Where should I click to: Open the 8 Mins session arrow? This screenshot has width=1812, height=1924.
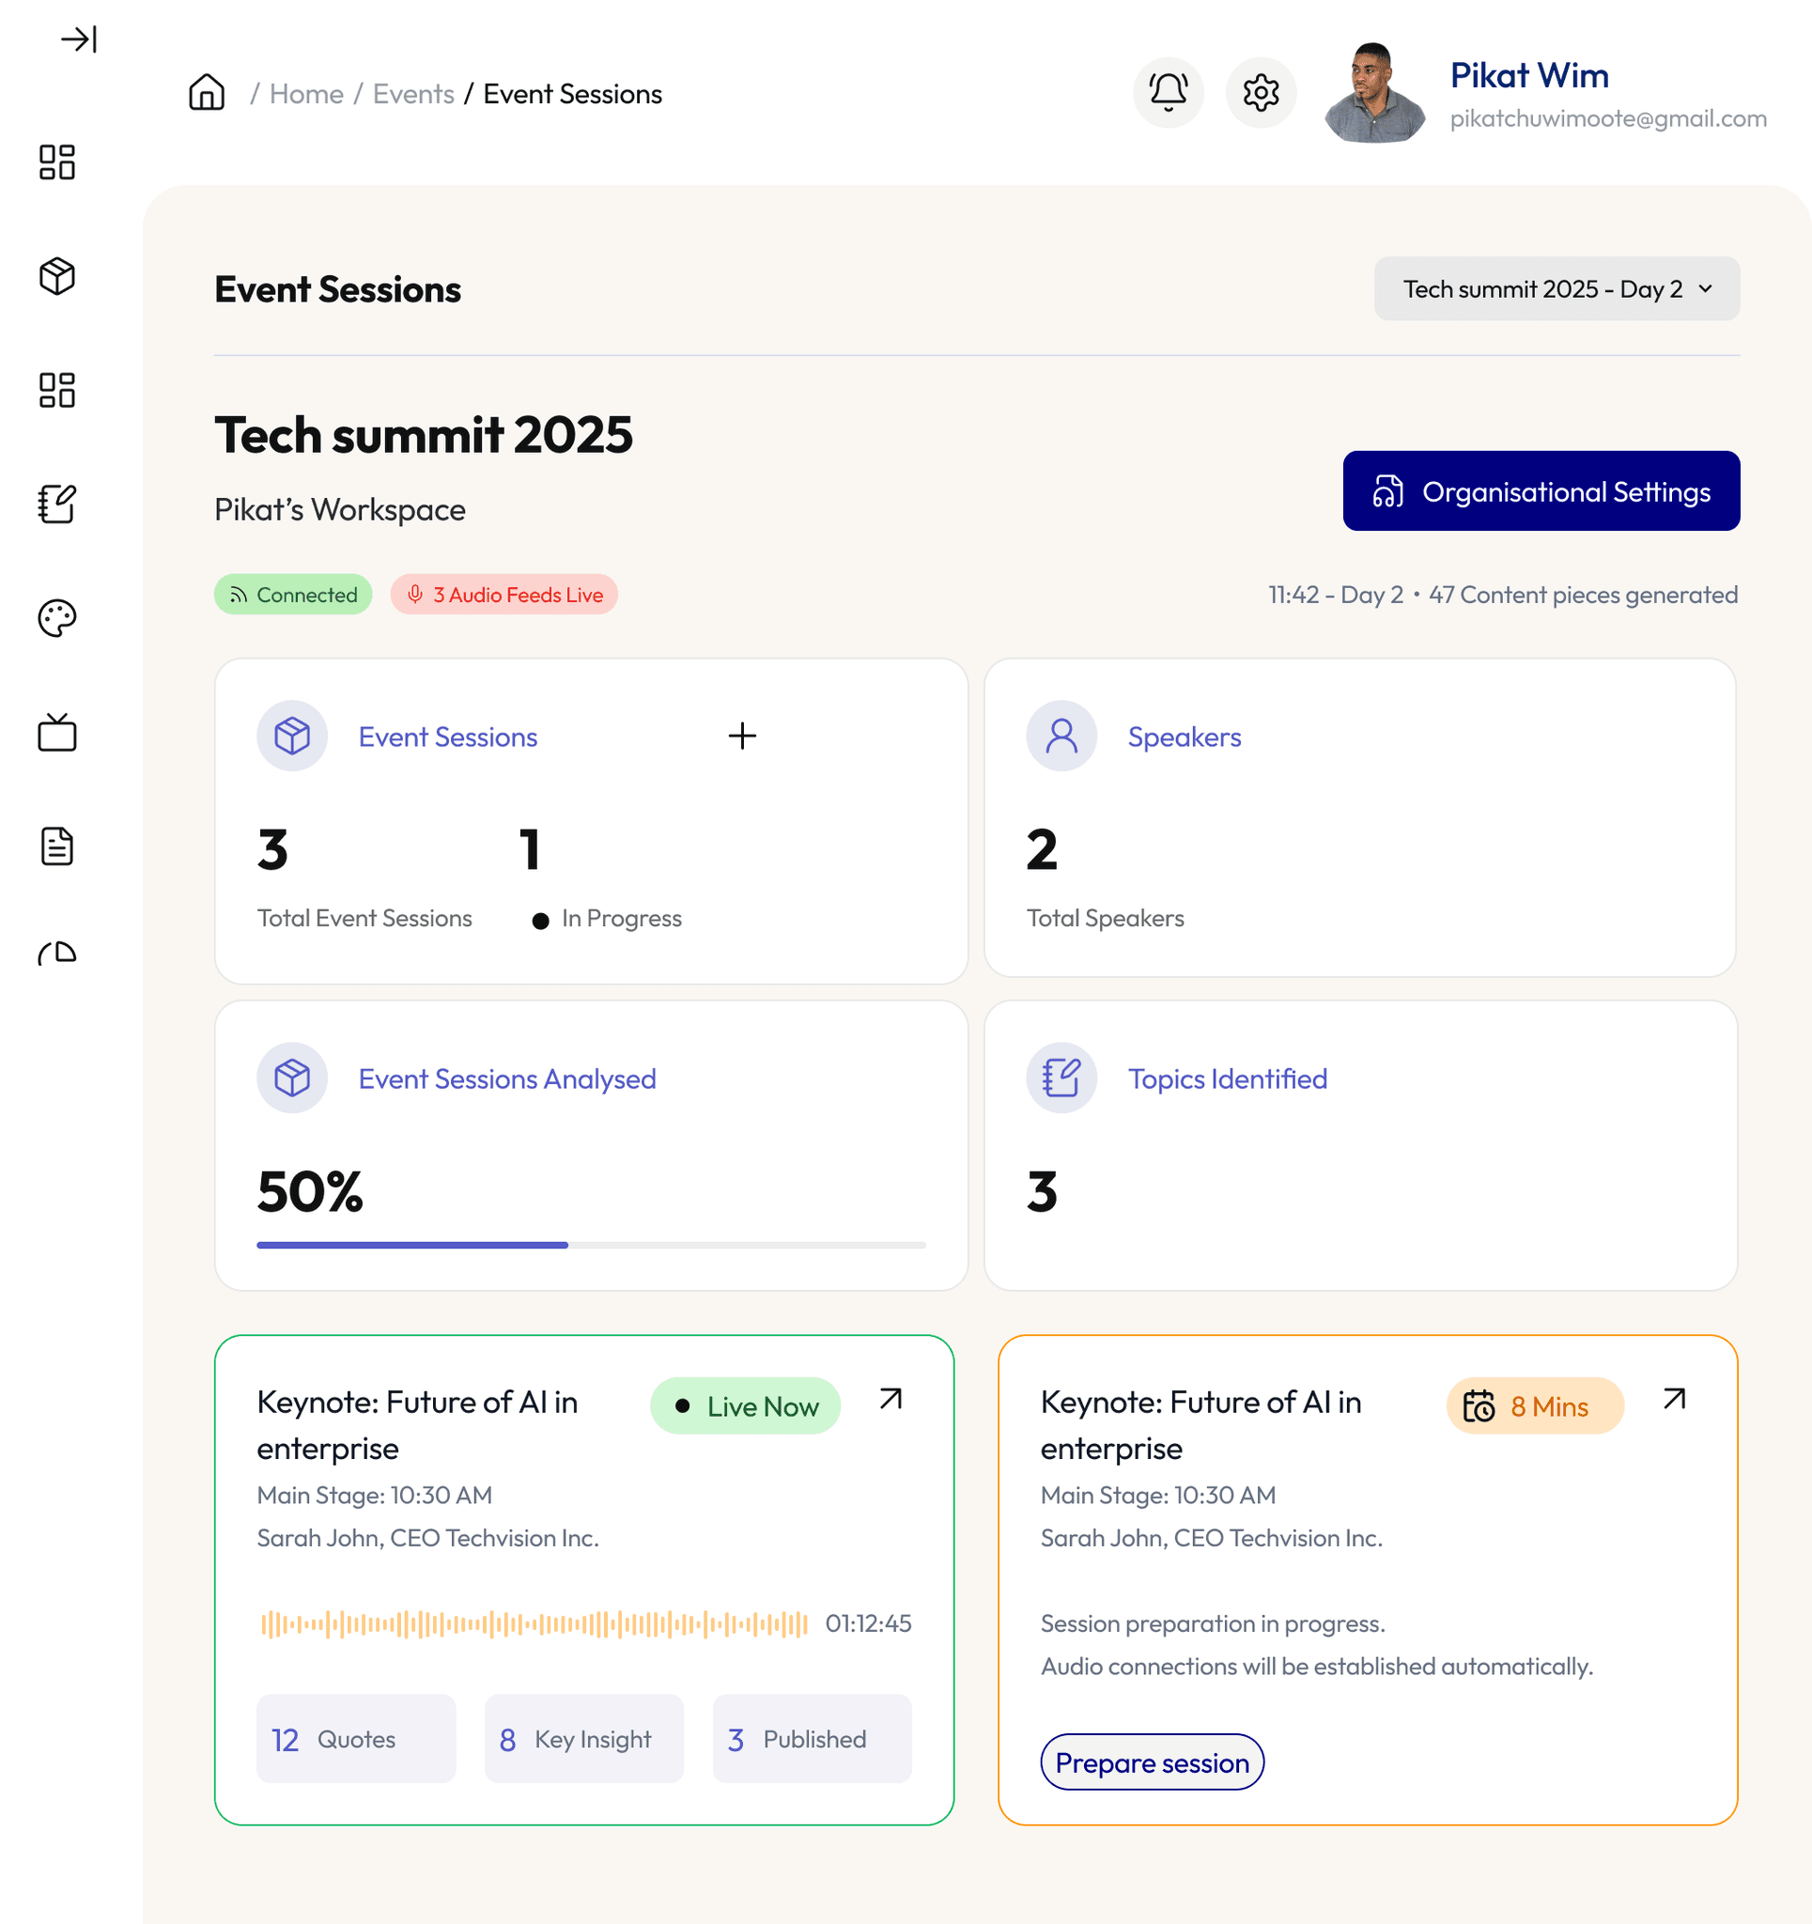click(x=1674, y=1399)
